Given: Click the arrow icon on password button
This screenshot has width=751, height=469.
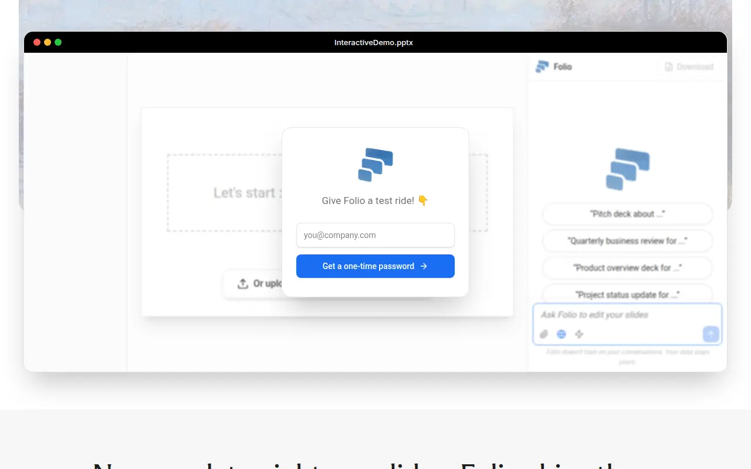Looking at the screenshot, I should click(424, 266).
